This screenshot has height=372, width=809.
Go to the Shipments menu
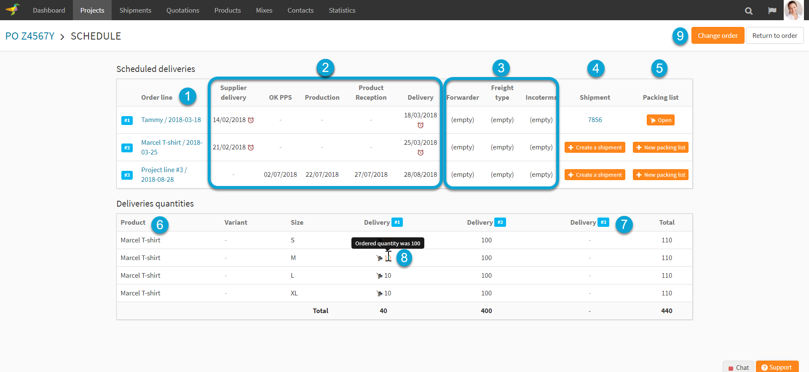point(135,10)
